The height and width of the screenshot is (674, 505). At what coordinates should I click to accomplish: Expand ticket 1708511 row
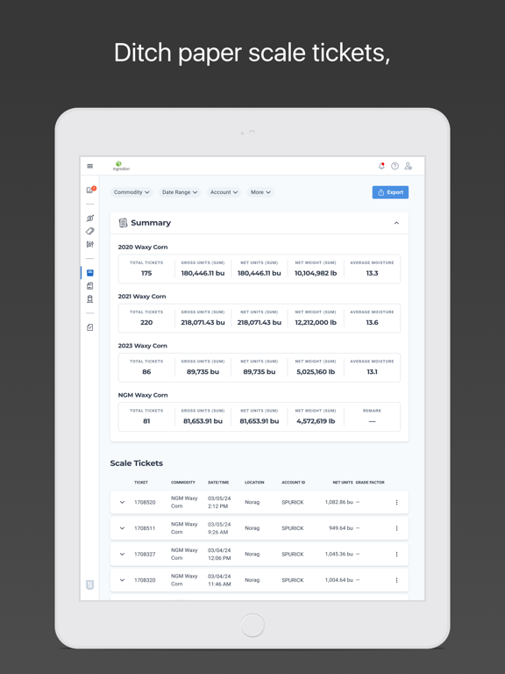pyautogui.click(x=122, y=528)
